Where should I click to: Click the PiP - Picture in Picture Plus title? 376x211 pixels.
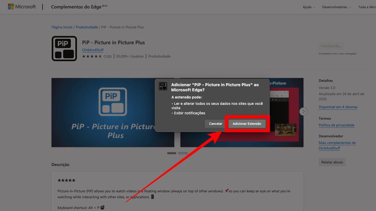click(113, 42)
